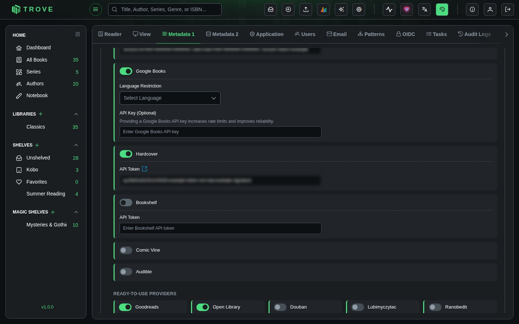This screenshot has height=324, width=519.
Task: Click the green theme palette icon
Action: 442,9
